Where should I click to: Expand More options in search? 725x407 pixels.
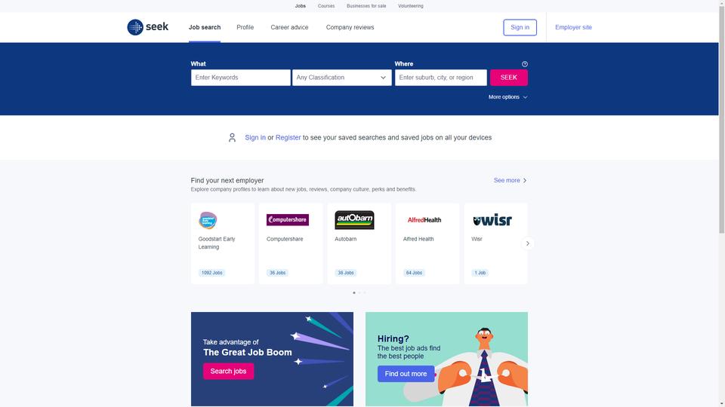(x=507, y=97)
